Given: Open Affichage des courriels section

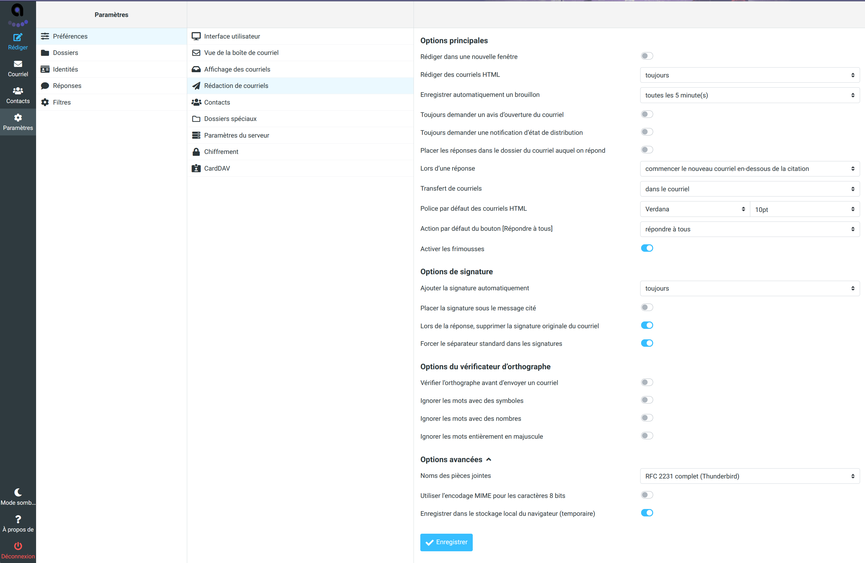Looking at the screenshot, I should [x=300, y=69].
